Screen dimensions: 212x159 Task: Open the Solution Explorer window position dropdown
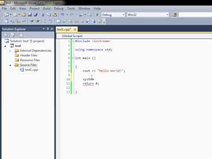coord(44,29)
